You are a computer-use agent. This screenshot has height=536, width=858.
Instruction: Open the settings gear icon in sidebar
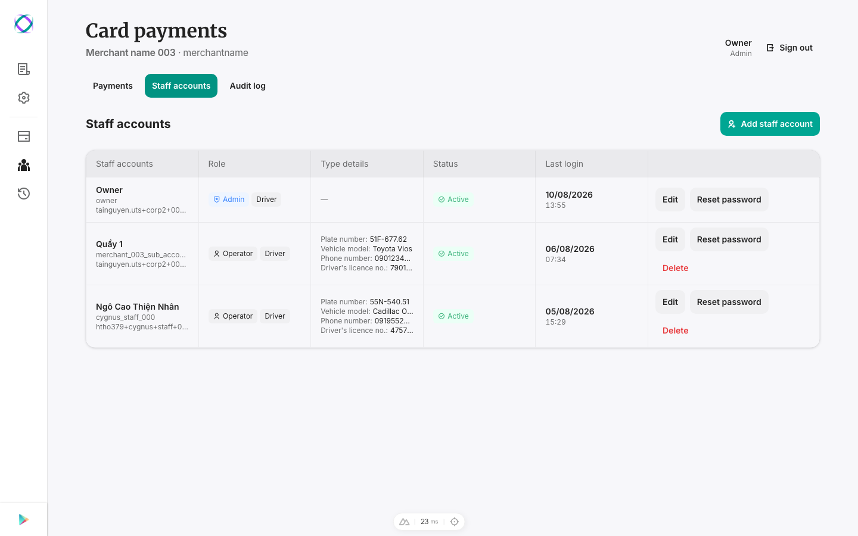(x=24, y=98)
